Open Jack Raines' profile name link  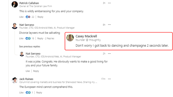tap(26, 79)
